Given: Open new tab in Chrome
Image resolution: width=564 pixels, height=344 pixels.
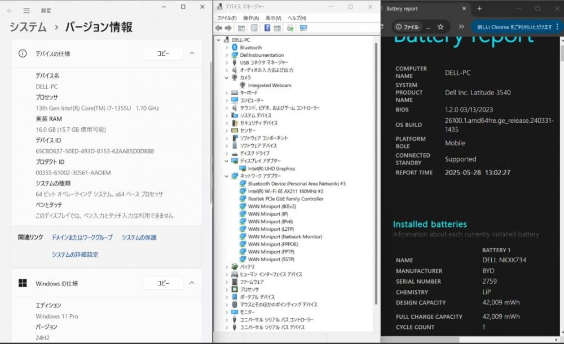Looking at the screenshot, I should [x=479, y=8].
